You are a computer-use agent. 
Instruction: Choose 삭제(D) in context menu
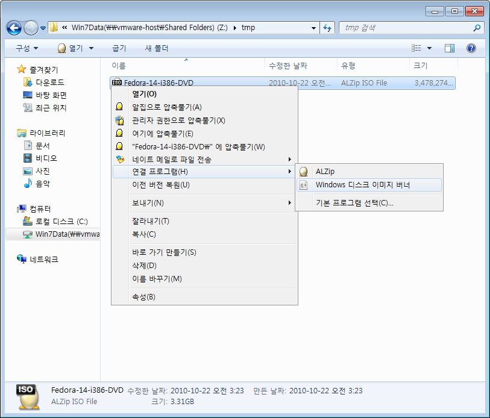[x=204, y=266]
